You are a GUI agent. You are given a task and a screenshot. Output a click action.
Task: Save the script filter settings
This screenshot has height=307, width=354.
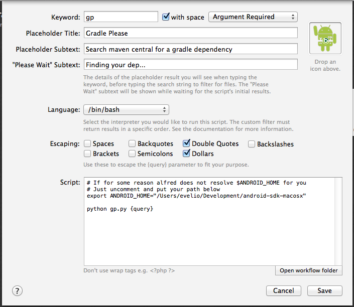325,290
